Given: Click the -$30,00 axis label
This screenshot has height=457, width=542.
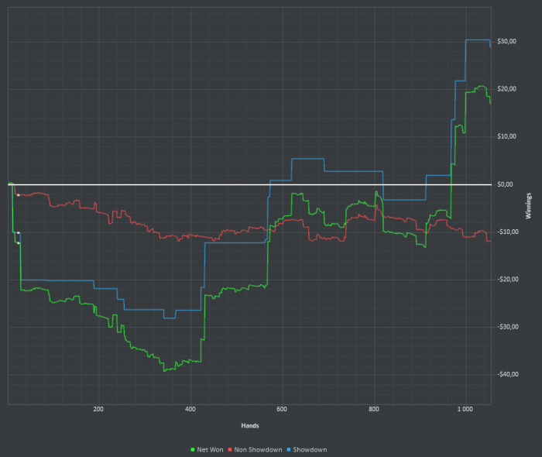Looking at the screenshot, I should click(508, 327).
